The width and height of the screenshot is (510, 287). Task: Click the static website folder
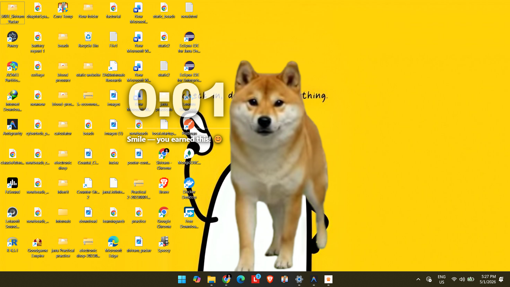pyautogui.click(x=88, y=69)
